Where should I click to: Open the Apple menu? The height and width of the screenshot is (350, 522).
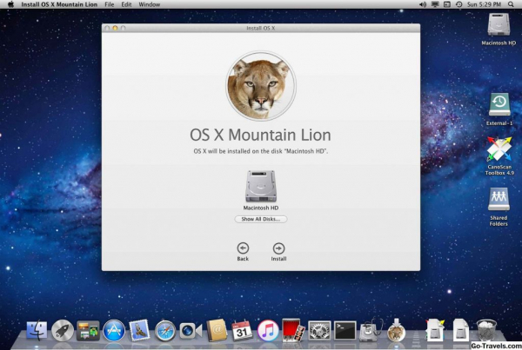pos(10,4)
